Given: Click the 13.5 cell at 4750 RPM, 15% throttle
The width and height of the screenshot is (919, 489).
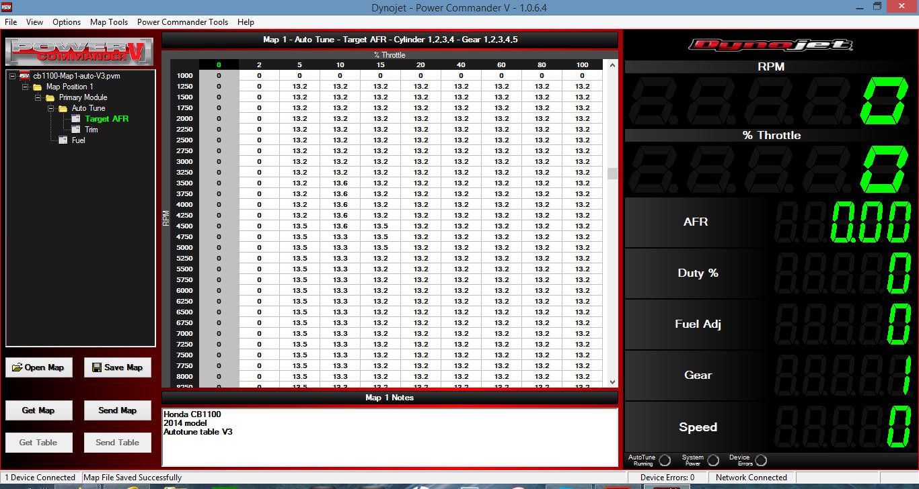Looking at the screenshot, I should (x=380, y=237).
